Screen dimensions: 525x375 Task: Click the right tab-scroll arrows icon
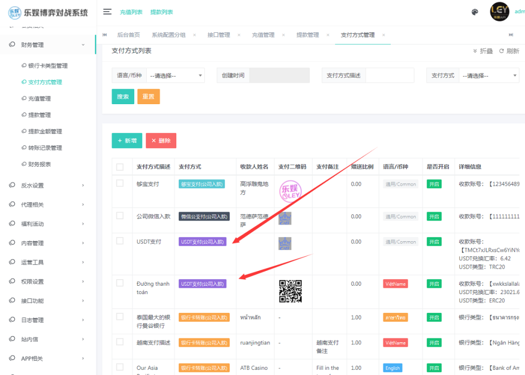(x=510, y=36)
